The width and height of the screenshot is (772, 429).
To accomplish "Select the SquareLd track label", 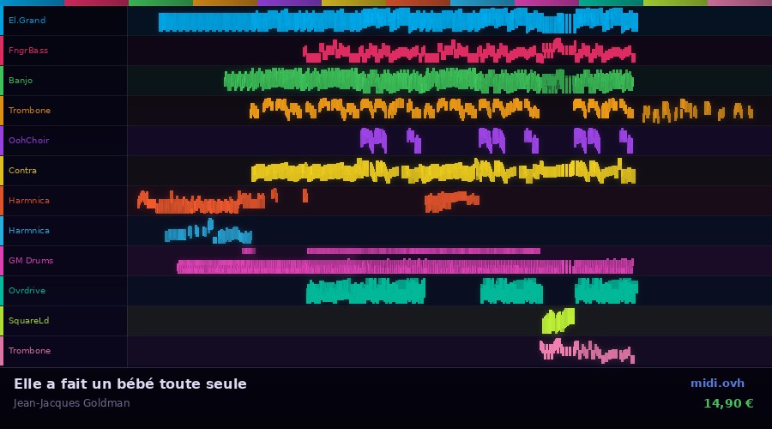I will (29, 321).
